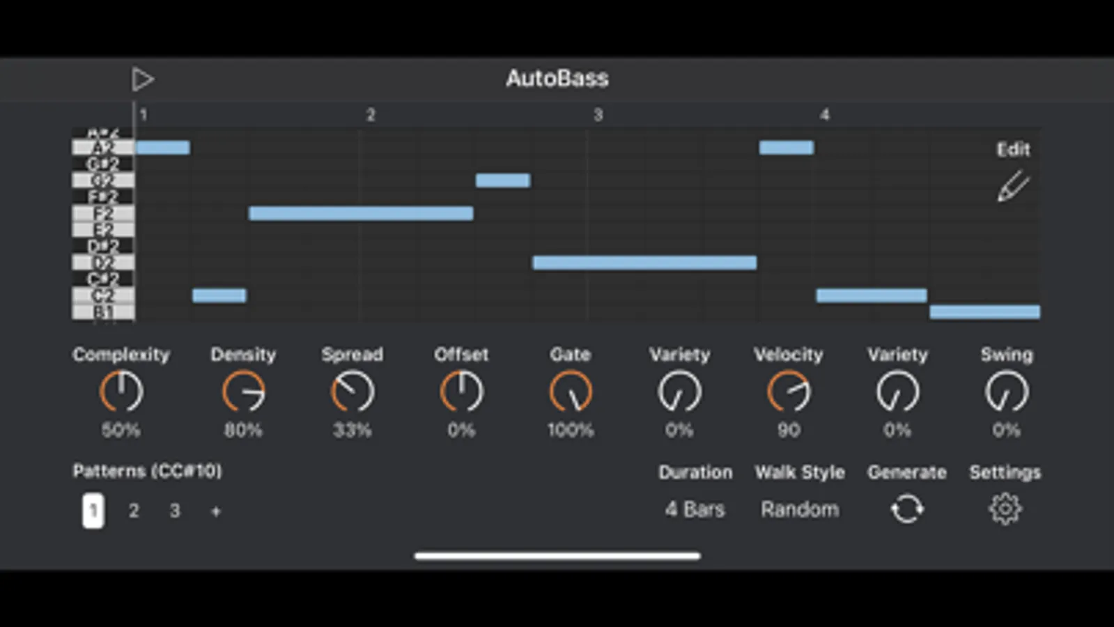Select the G2 note block
The image size is (1114, 627).
(x=503, y=180)
